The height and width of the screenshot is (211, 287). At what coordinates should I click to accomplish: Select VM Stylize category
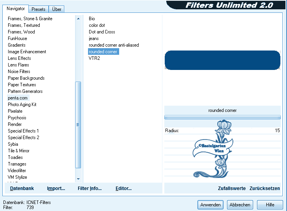click(x=18, y=177)
